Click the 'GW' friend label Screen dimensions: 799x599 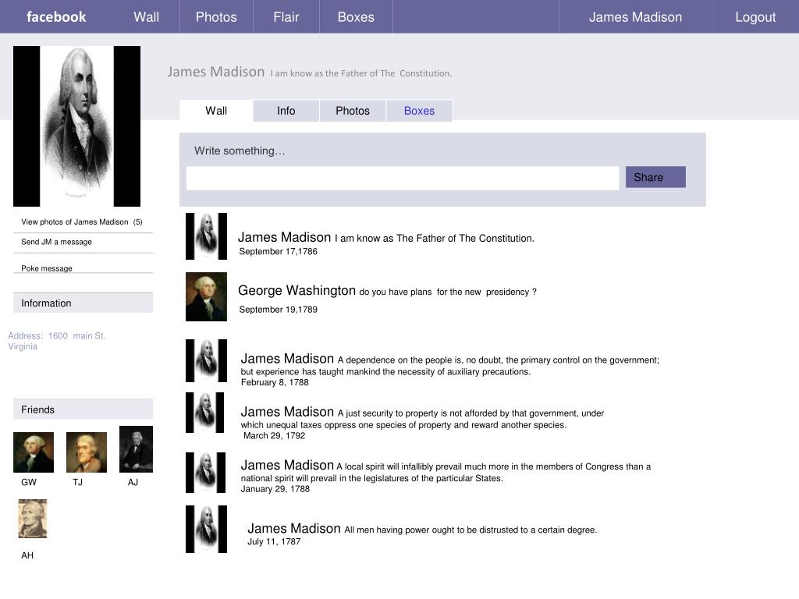coord(29,482)
